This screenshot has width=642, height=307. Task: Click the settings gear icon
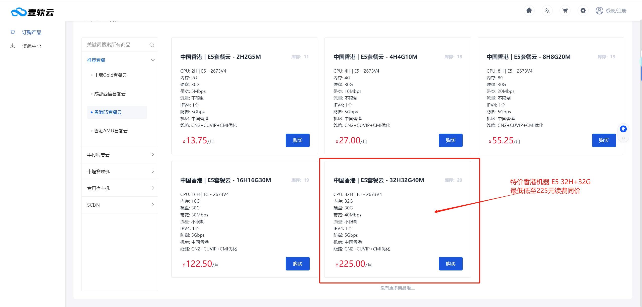point(583,11)
